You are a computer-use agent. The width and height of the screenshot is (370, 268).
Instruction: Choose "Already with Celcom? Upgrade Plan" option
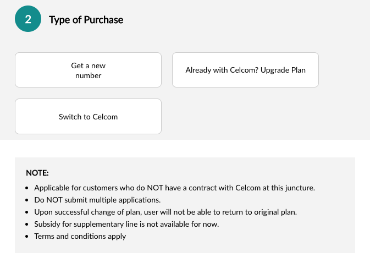pos(245,70)
